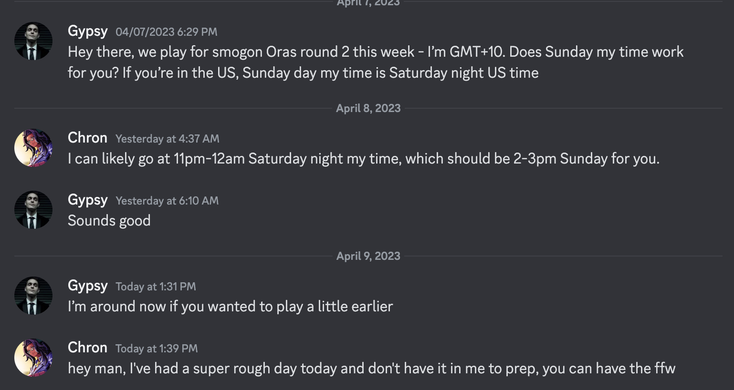
Task: Click the Chron username on the 1:39 PM message
Action: pos(87,348)
